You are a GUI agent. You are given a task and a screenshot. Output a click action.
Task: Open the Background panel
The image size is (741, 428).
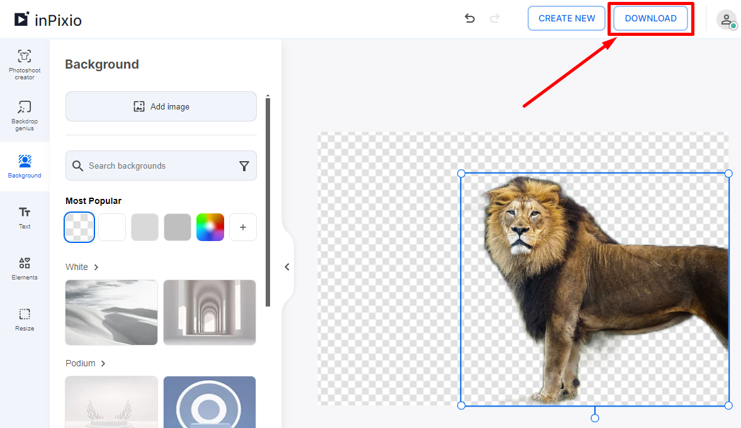[25, 166]
